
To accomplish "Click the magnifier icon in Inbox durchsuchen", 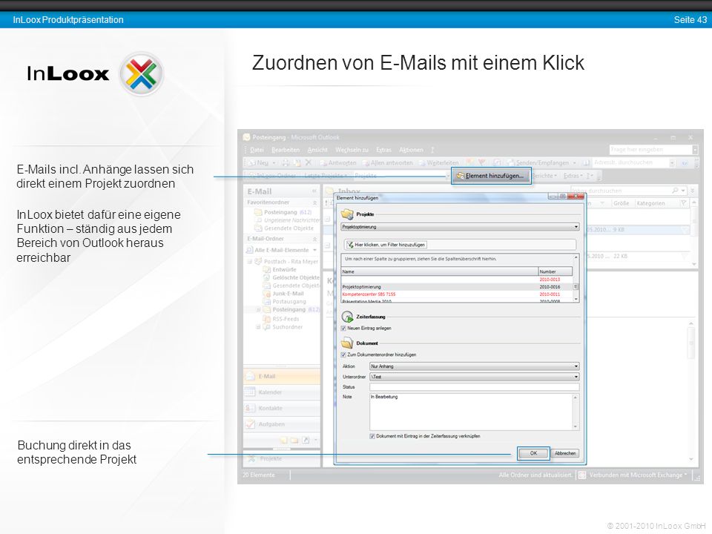I will (675, 191).
